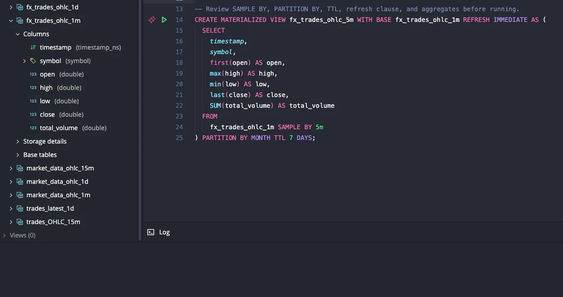Screen dimensions: 563x297
Task: Place cursor on CREATE MATERIALIZED VIEW keyword
Action: pos(240,20)
